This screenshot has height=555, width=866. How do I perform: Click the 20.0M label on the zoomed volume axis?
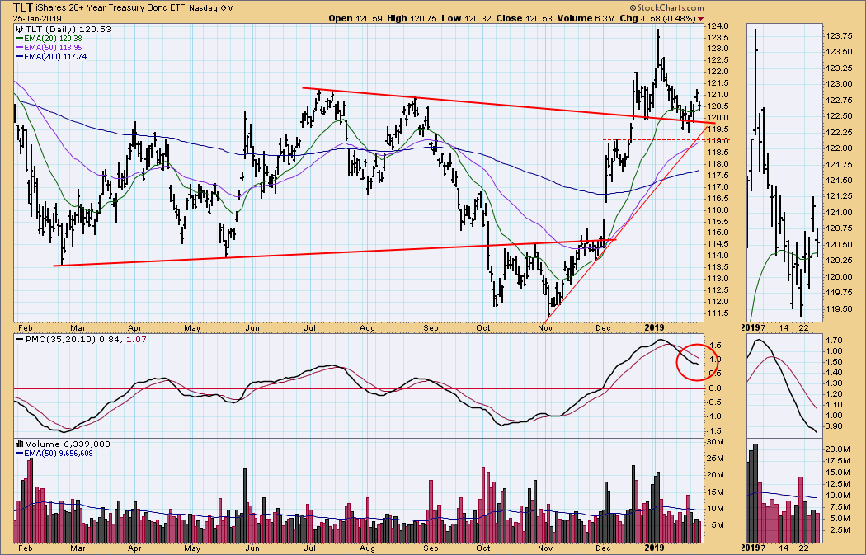(838, 449)
